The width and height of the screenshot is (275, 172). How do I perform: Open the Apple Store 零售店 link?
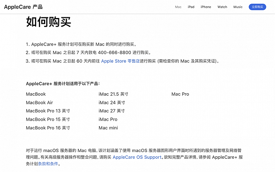tap(120, 61)
